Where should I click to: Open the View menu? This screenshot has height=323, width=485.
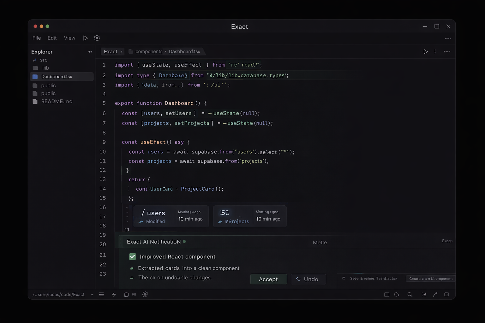[x=69, y=38]
